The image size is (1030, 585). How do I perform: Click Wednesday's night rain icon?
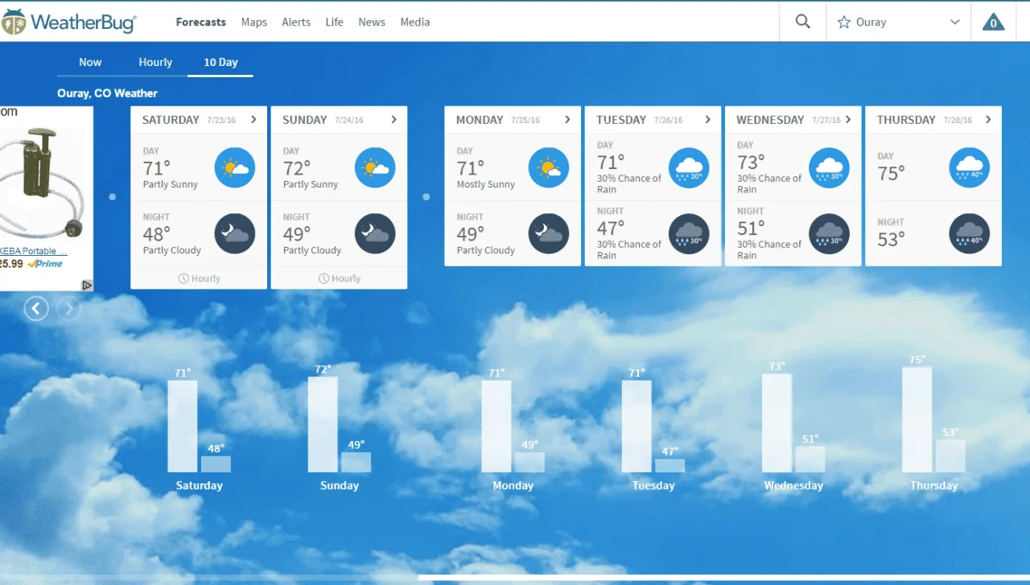point(829,234)
